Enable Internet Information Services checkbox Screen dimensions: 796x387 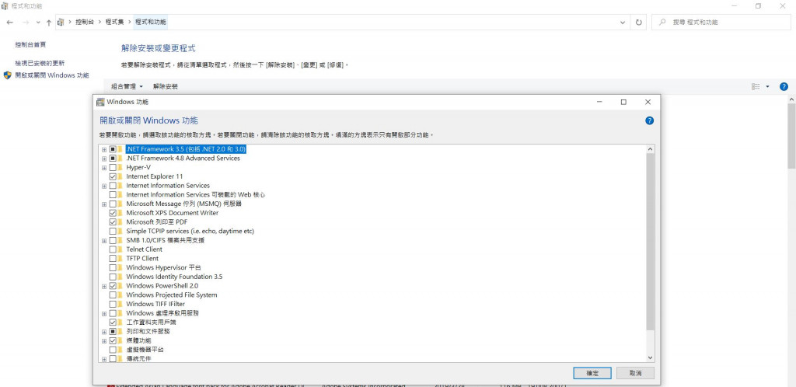coord(113,186)
